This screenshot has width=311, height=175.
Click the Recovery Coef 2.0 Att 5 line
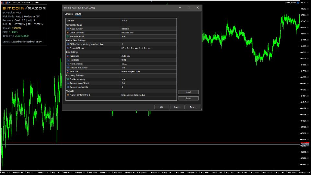point(19,20)
